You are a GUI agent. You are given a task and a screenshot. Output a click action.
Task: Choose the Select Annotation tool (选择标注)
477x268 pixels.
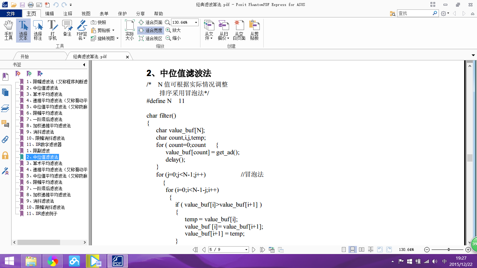(38, 30)
